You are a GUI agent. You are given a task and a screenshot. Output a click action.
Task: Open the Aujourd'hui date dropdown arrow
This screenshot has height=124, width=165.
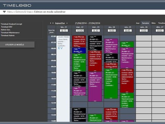point(67,23)
